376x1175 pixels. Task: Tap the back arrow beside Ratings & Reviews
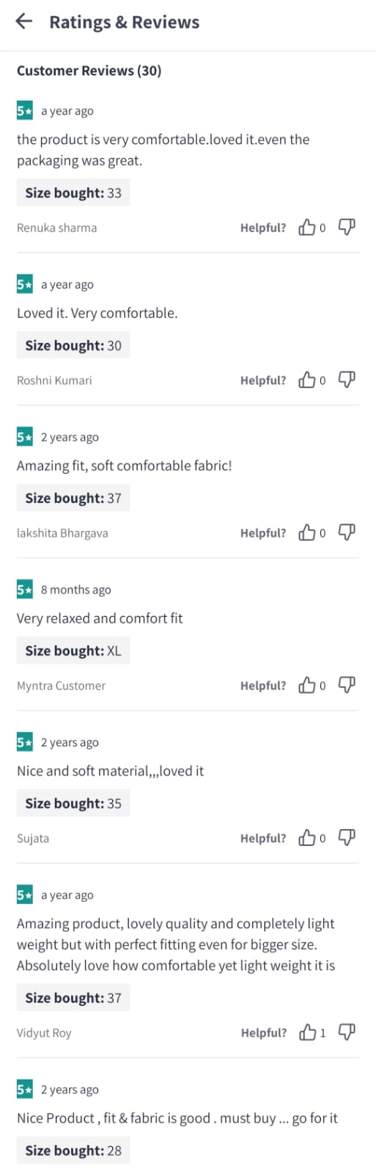tap(24, 21)
